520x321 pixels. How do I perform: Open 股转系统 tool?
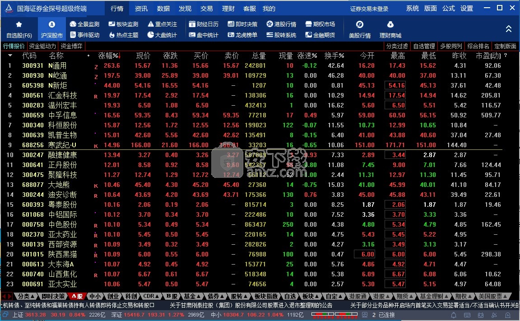pyautogui.click(x=281, y=35)
